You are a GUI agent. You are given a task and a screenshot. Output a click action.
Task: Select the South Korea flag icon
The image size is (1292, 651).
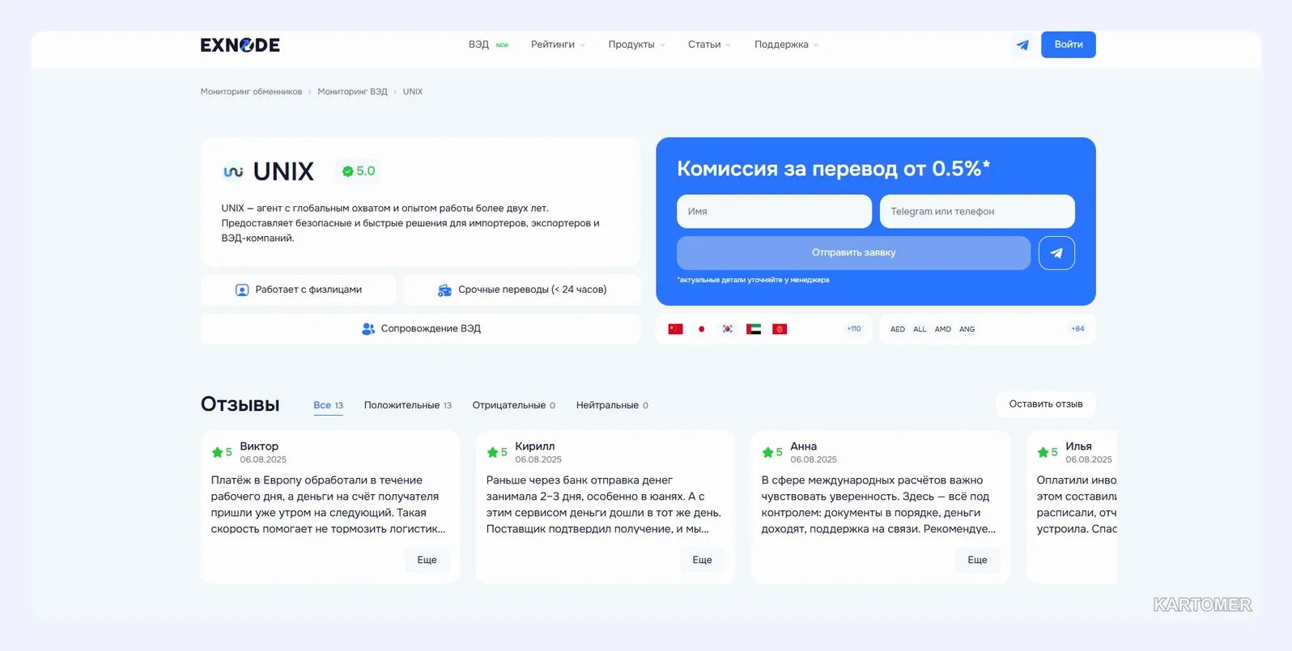coord(728,329)
